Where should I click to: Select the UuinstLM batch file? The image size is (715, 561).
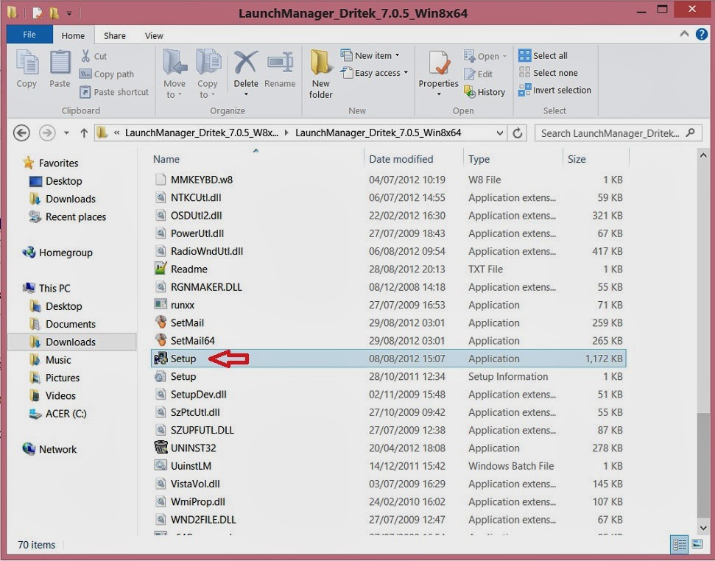click(389, 466)
